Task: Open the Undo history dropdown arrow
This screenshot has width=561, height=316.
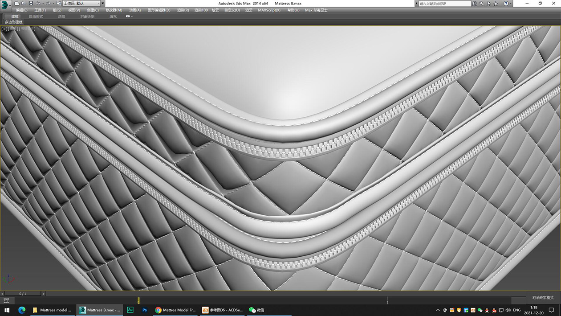Action: click(x=42, y=4)
